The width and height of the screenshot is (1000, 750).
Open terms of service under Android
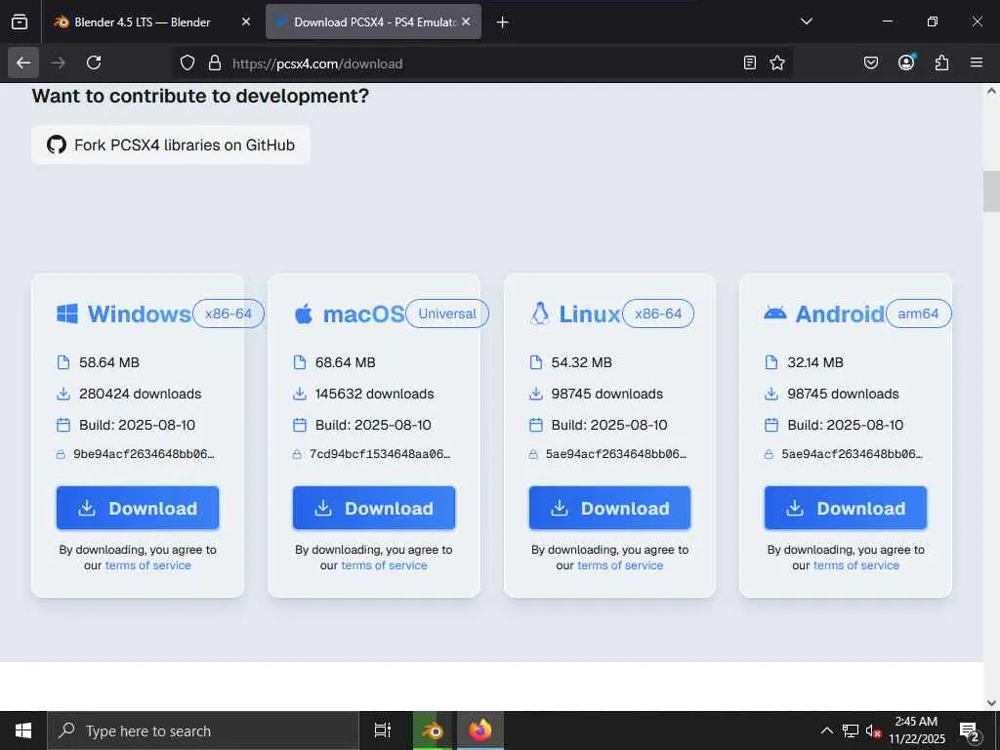click(855, 565)
